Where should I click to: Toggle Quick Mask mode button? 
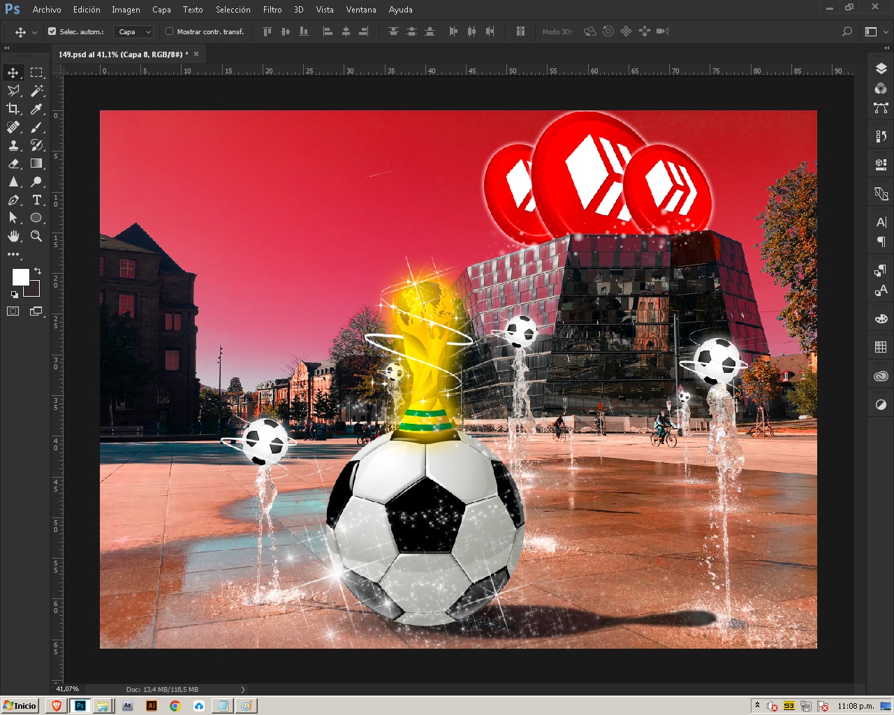coord(13,311)
